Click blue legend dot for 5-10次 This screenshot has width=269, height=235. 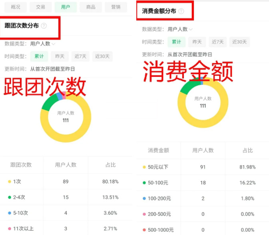point(10,213)
